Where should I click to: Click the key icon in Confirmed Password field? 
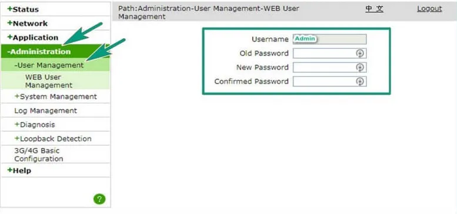coord(360,81)
